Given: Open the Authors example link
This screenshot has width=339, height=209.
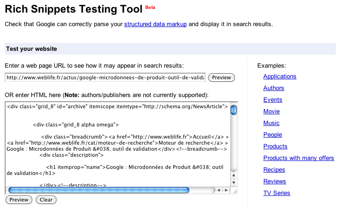Looking at the screenshot, I should [x=274, y=88].
